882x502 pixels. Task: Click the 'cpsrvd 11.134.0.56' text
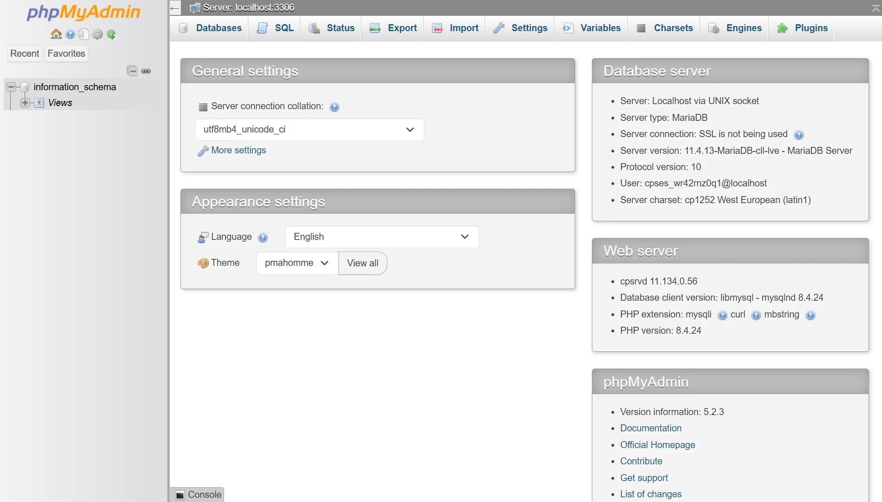point(659,281)
